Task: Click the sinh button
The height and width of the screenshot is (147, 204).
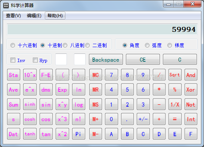Action: (x=30, y=104)
